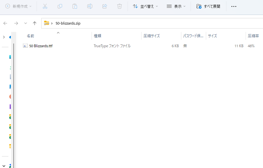
Task: Go back with the left arrow
Action: coord(5,23)
